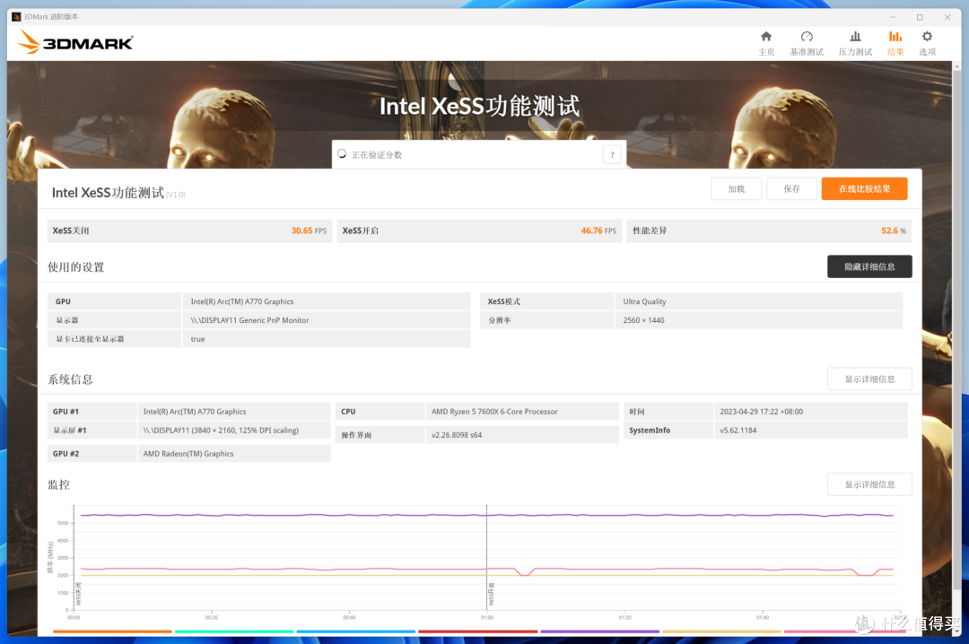The width and height of the screenshot is (969, 644).
Task: Toggle the purple legend color bar below chart
Action: pyautogui.click(x=600, y=631)
